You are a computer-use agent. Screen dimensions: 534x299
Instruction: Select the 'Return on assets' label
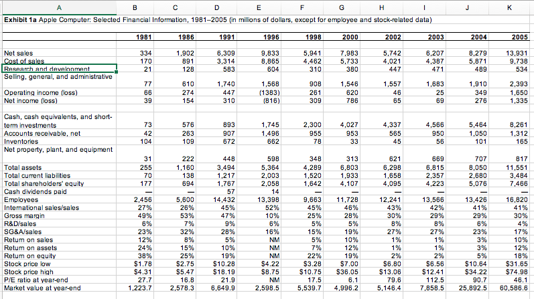(30, 248)
